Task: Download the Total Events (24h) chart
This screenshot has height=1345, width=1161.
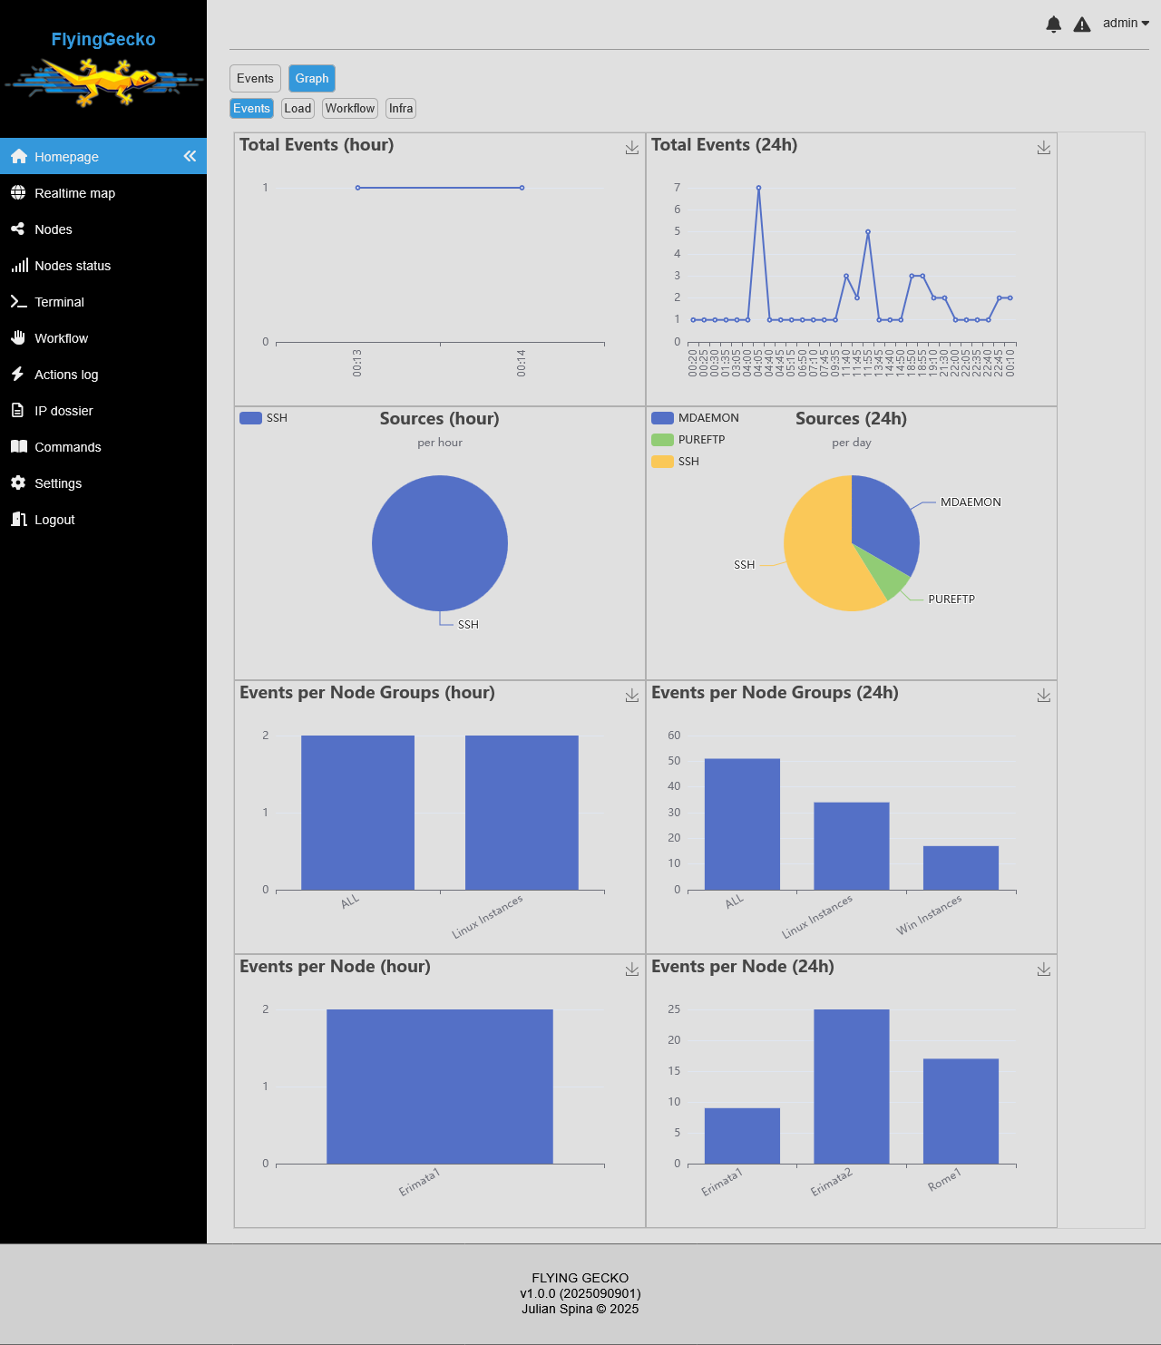Action: pos(1044,148)
